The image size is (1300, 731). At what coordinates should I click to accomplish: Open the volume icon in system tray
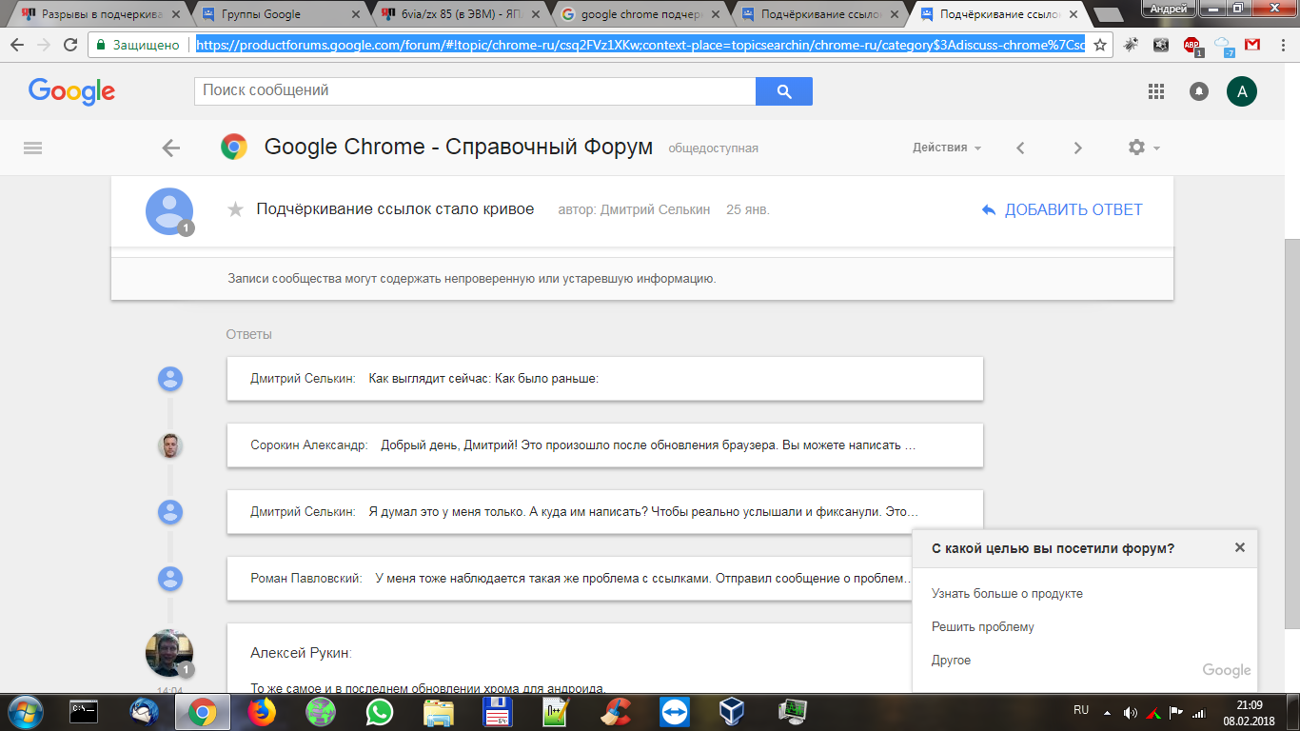coord(1130,712)
